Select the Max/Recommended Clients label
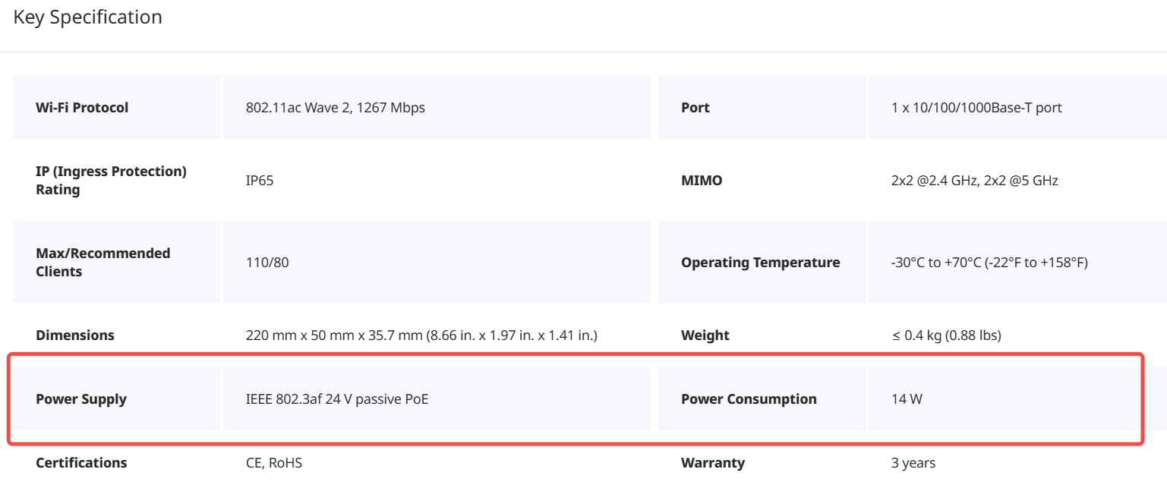 coord(103,263)
